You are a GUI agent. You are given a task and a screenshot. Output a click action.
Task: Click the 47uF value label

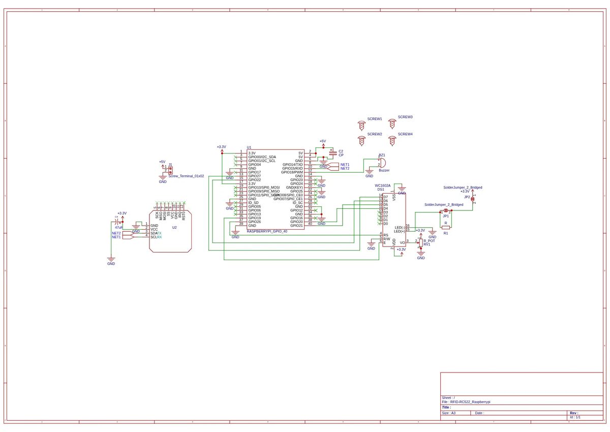(119, 228)
